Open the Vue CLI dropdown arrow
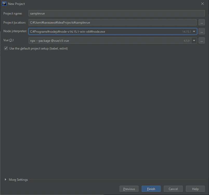 tap(194, 40)
